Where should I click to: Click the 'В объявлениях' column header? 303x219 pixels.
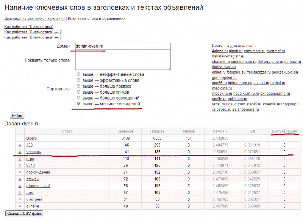[284, 131]
